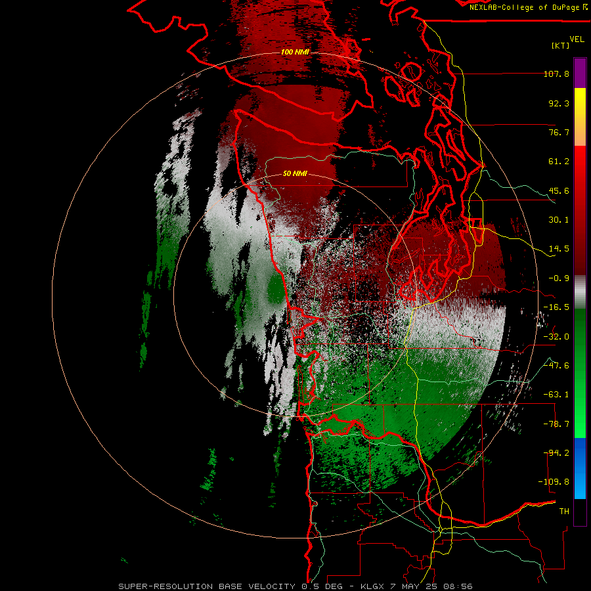The width and height of the screenshot is (591, 591).
Task: Click the -0.9 velocity scale value
Action: coord(559,278)
